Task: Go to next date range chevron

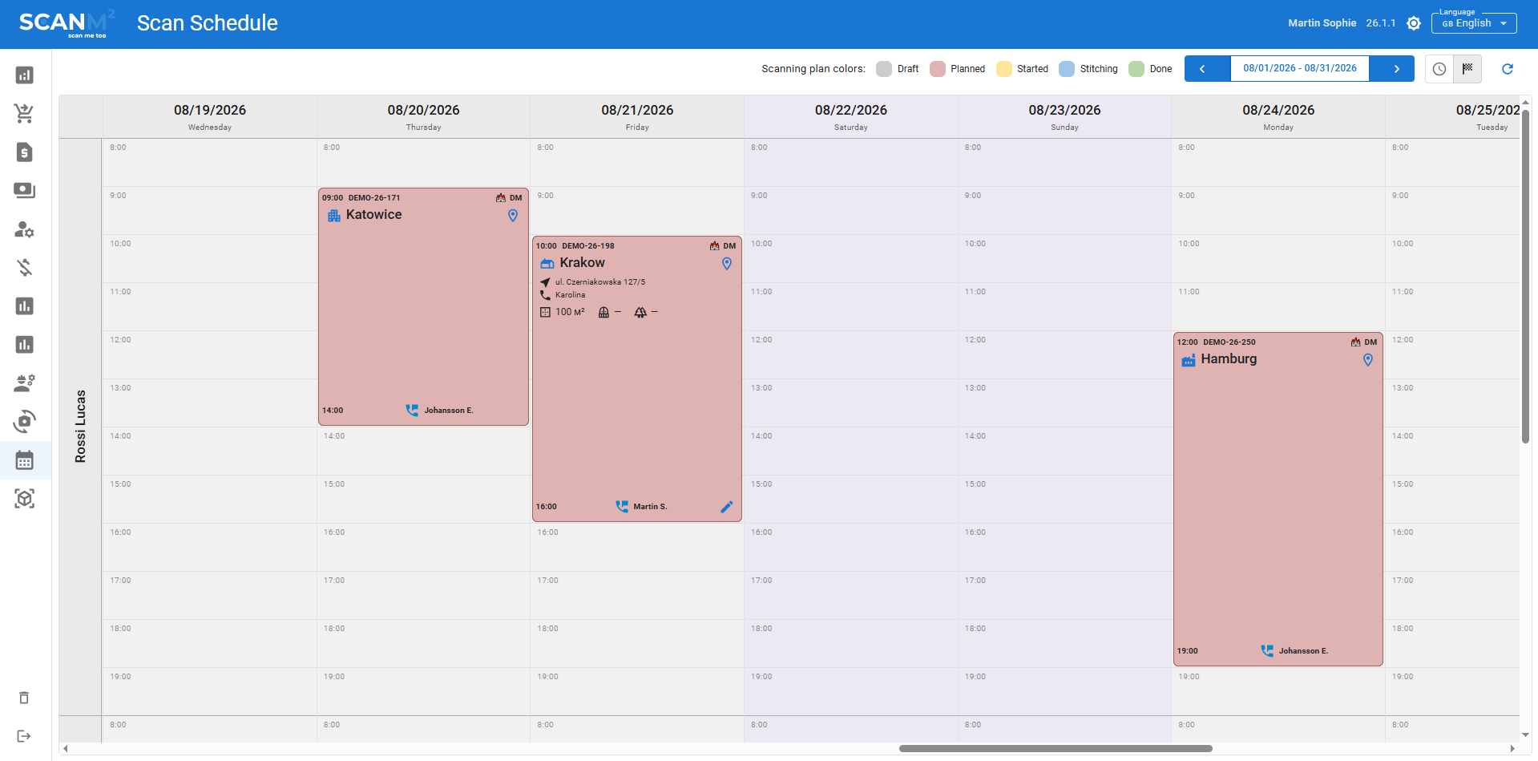Action: click(x=1397, y=69)
